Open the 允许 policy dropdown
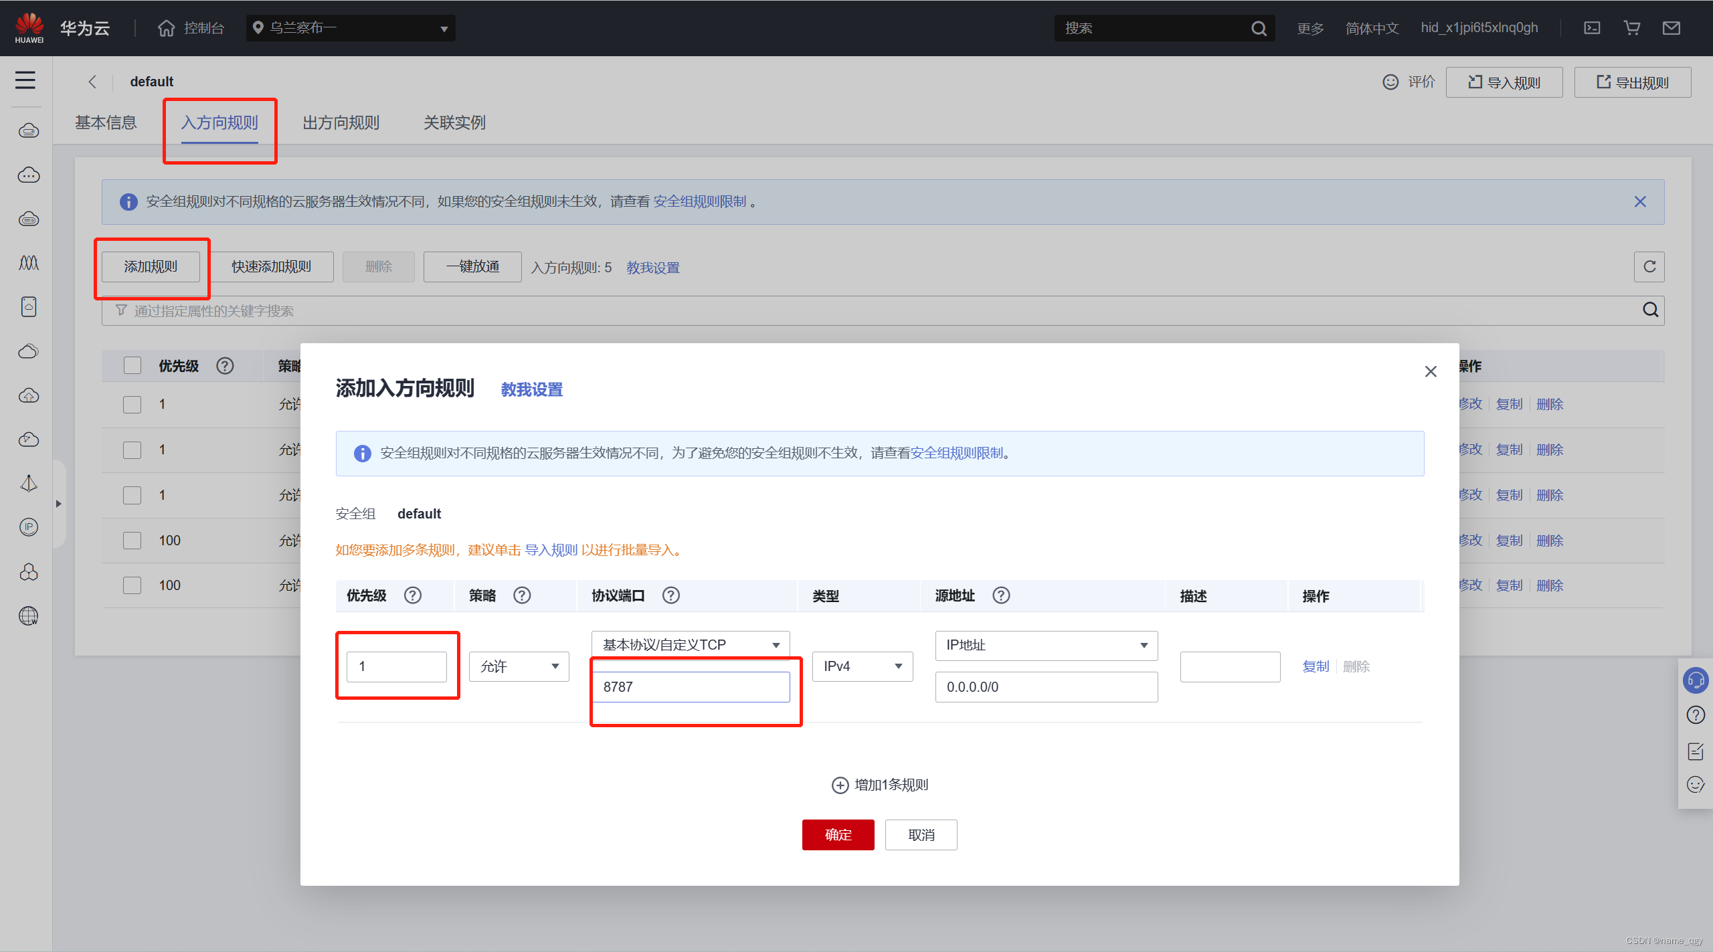 coord(519,666)
